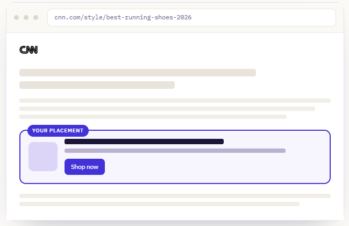Click the last text line below the ad
Viewport: 349px width, 226px height.
[159, 204]
